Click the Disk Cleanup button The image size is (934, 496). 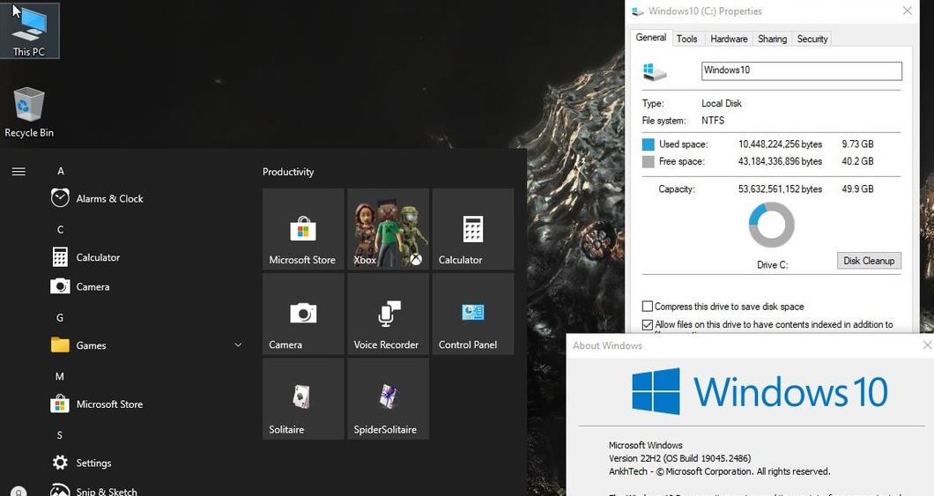click(869, 261)
